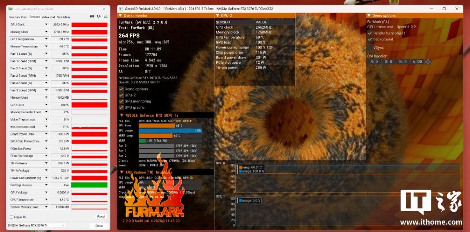Screen dimensions: 470x232
Task: Switch to Graphics Card tab in GPU-Z
Action: (18, 17)
